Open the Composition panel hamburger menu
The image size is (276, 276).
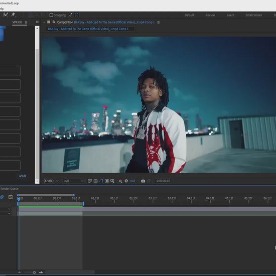[x=159, y=23]
